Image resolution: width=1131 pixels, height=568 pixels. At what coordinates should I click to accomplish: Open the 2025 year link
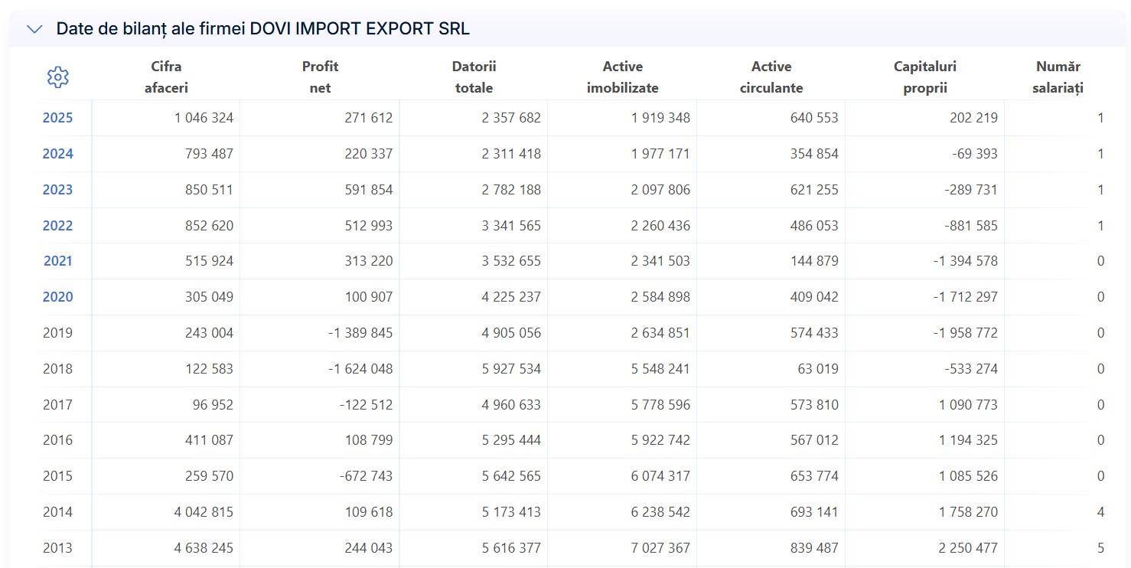click(x=57, y=118)
